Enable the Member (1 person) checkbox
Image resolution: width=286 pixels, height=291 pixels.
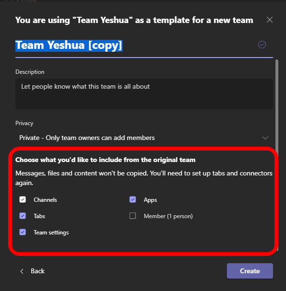click(x=133, y=216)
